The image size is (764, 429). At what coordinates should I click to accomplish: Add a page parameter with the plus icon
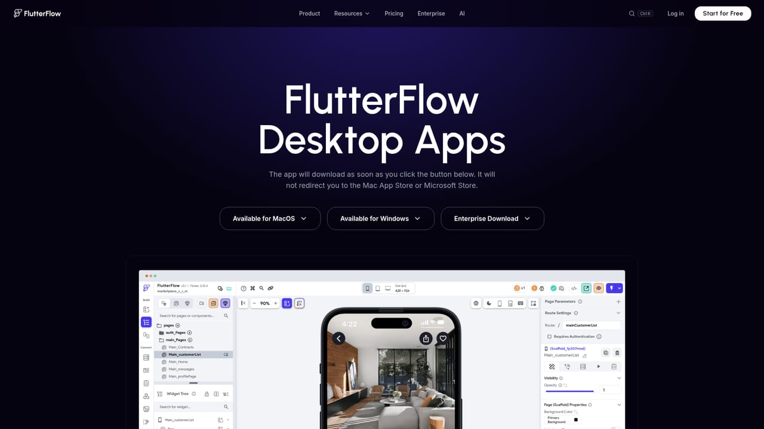[x=618, y=301]
